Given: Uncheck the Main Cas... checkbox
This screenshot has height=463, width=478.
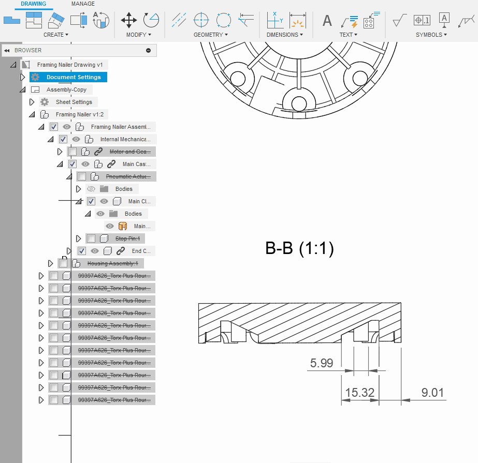Looking at the screenshot, I should 73,164.
